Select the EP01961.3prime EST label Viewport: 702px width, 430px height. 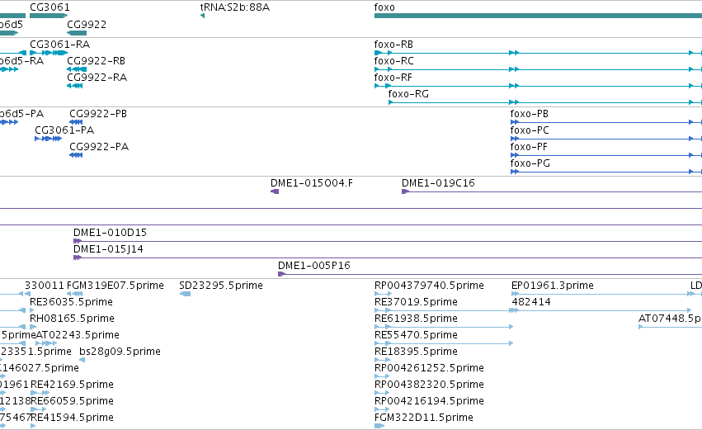(x=553, y=286)
